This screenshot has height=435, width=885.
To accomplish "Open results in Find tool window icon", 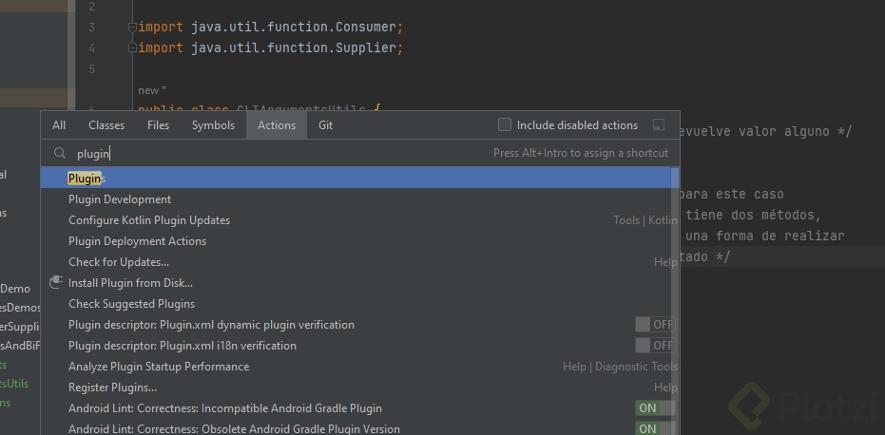I will (658, 125).
